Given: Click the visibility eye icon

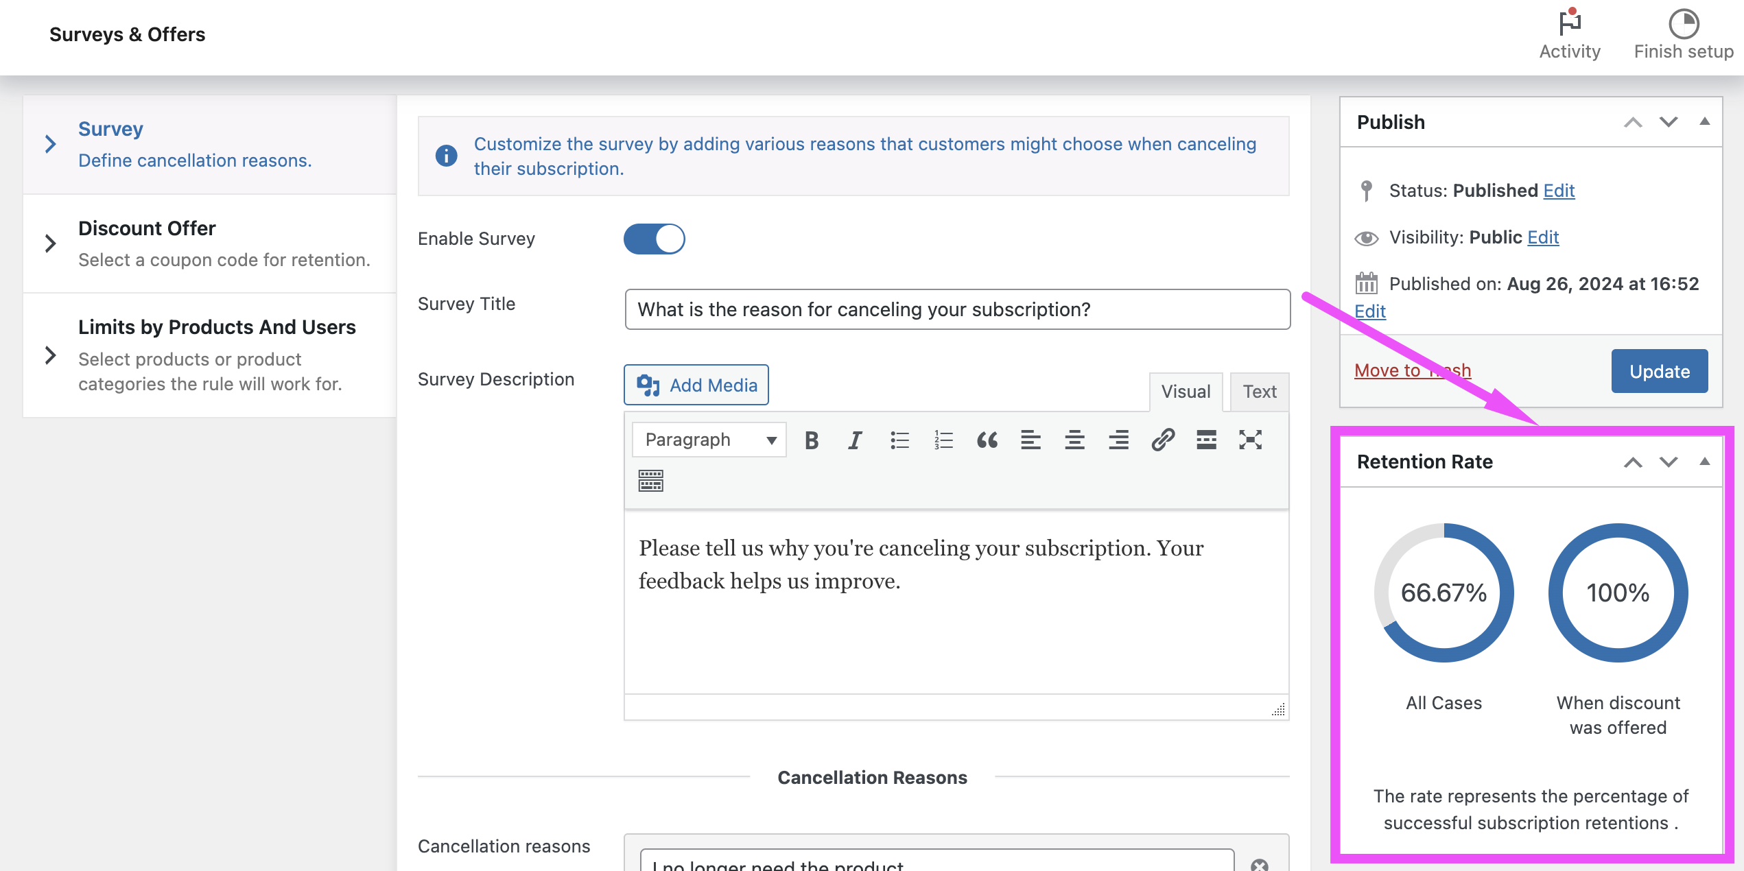Looking at the screenshot, I should 1366,238.
